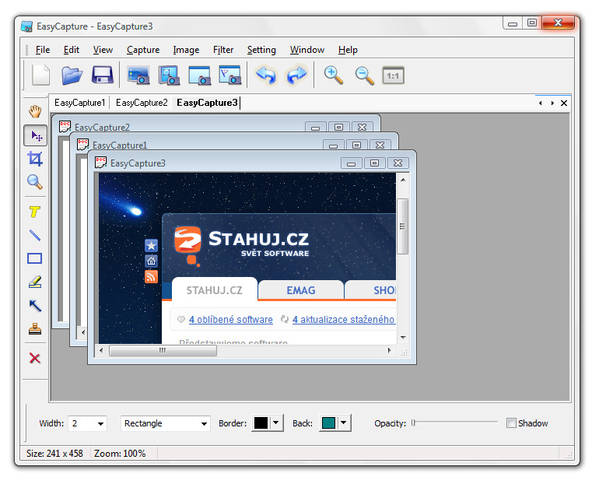Image resolution: width=592 pixels, height=484 pixels.
Task: Open the Filter menu
Action: (223, 50)
